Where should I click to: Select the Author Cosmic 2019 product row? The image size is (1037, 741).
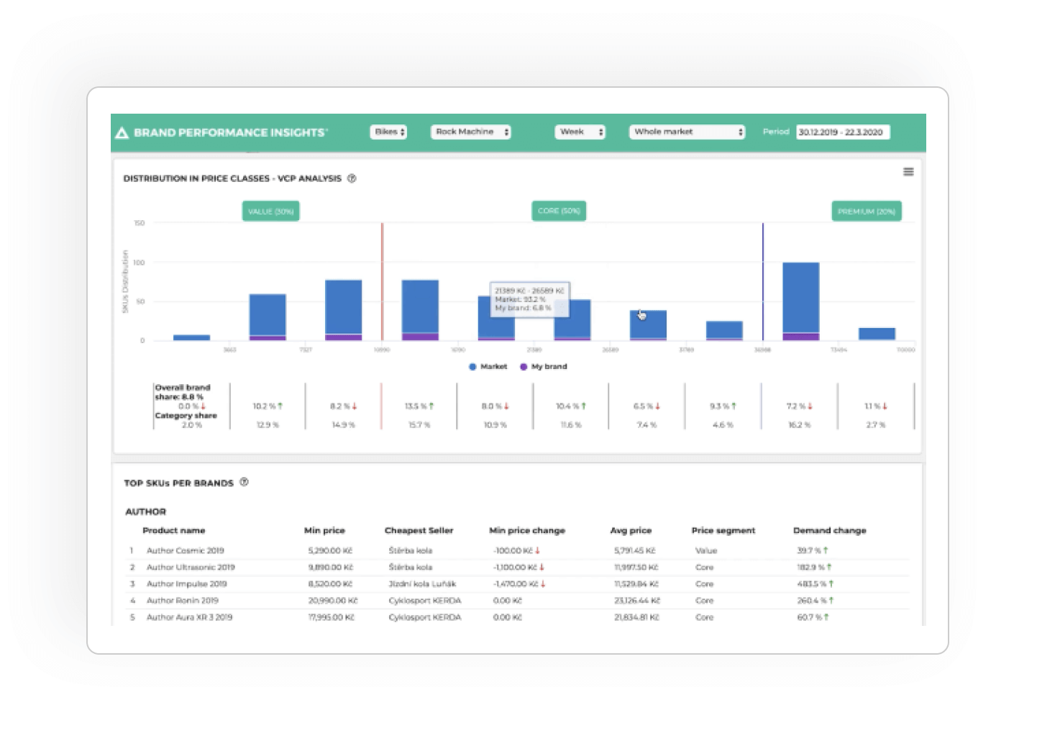pos(518,550)
